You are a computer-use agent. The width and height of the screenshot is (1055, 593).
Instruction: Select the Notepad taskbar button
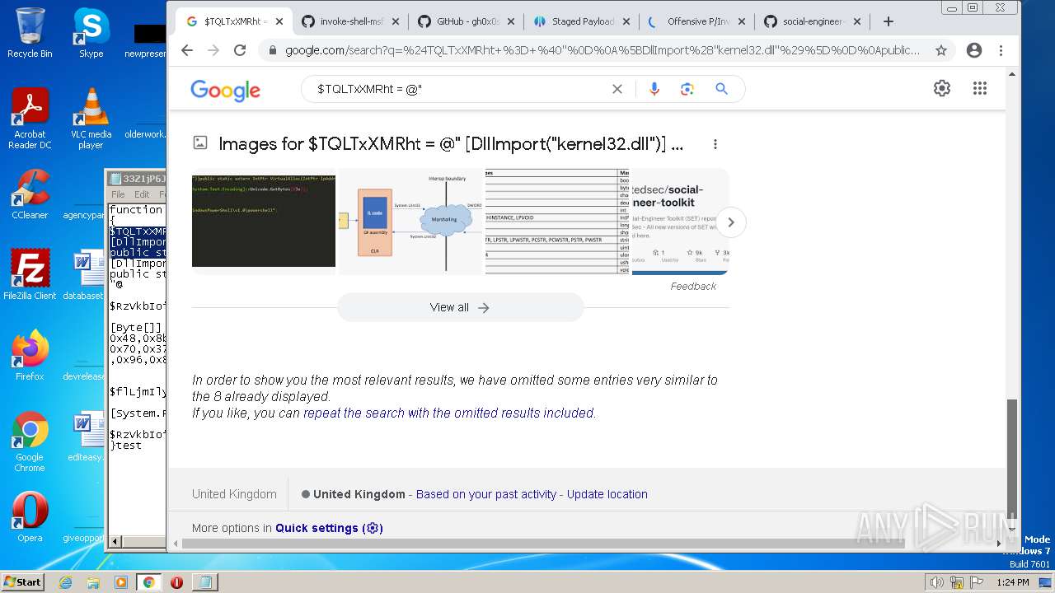(x=204, y=582)
